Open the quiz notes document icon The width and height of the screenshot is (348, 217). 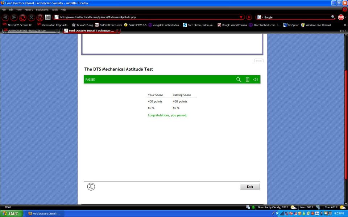[247, 80]
